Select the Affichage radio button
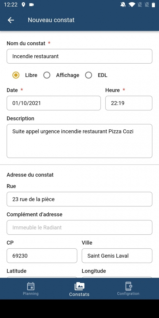The image size is (159, 318). (47, 75)
